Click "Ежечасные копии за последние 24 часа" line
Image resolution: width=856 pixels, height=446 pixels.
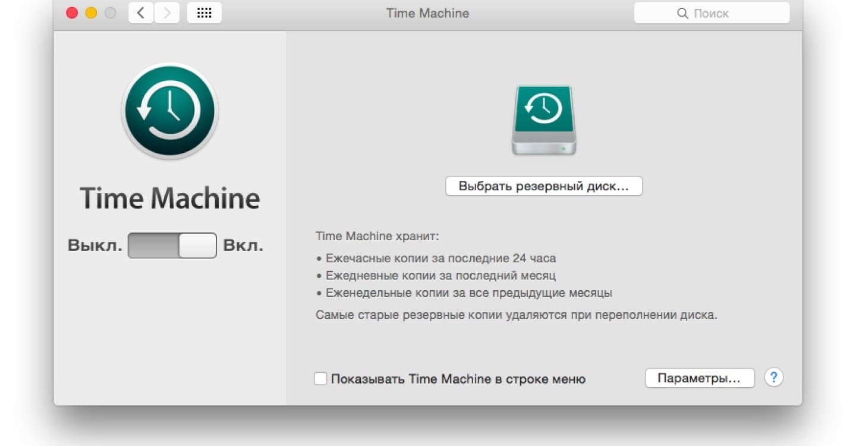coord(436,259)
